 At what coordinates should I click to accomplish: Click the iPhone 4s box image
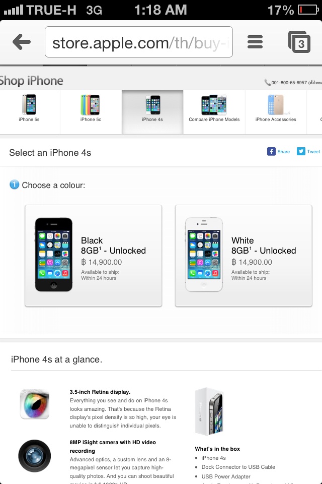pyautogui.click(x=209, y=411)
